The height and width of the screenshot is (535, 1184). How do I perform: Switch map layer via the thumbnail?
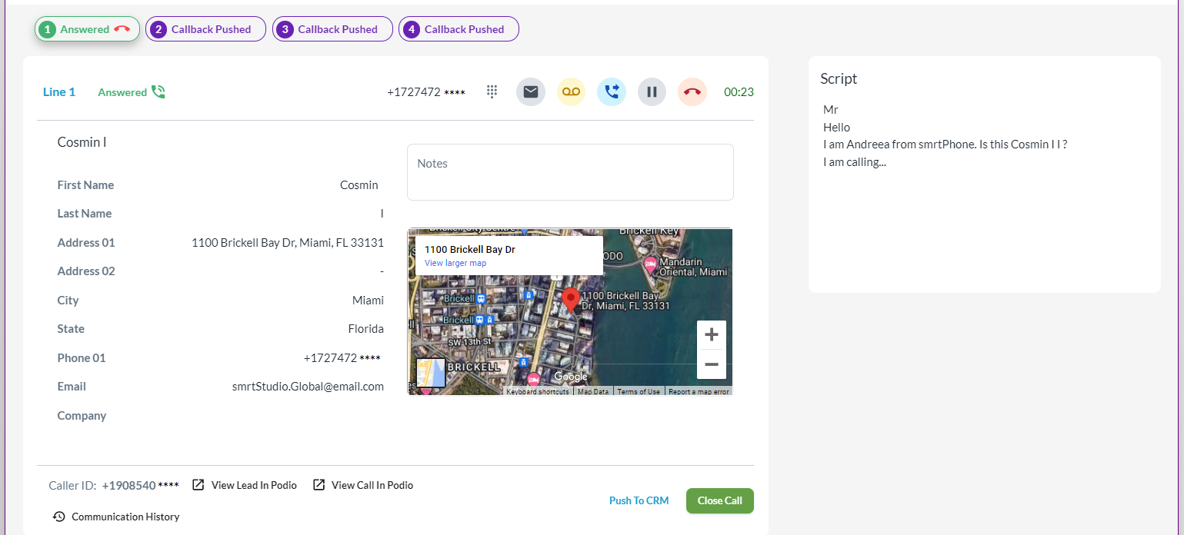[430, 373]
